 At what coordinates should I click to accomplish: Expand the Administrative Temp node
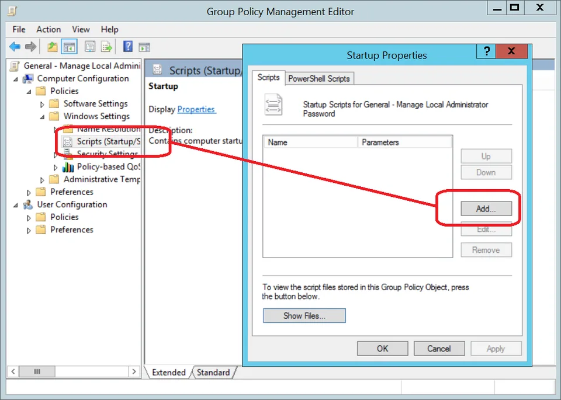[42, 180]
